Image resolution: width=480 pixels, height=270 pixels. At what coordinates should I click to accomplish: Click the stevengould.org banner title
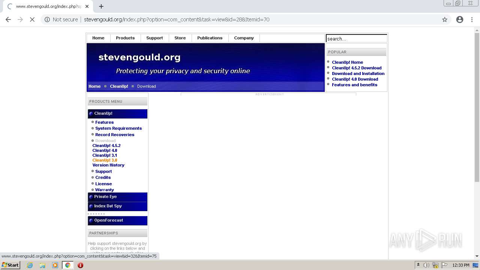coord(139,57)
